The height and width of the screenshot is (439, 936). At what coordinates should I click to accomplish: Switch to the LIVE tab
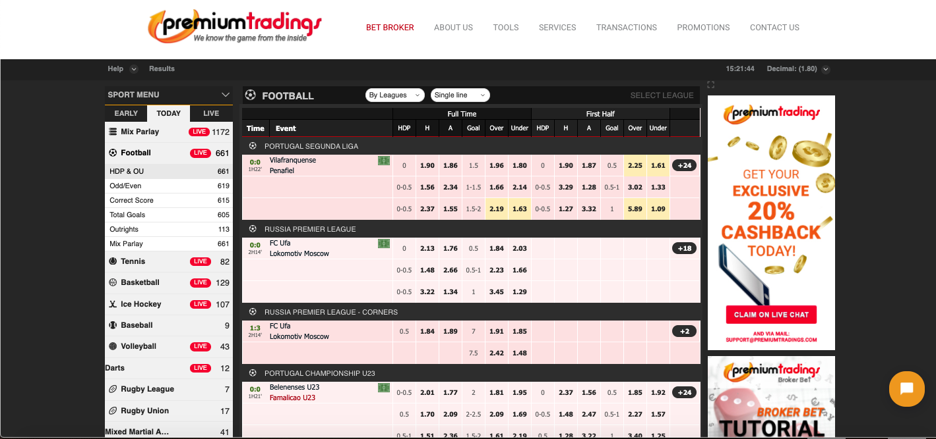211,113
